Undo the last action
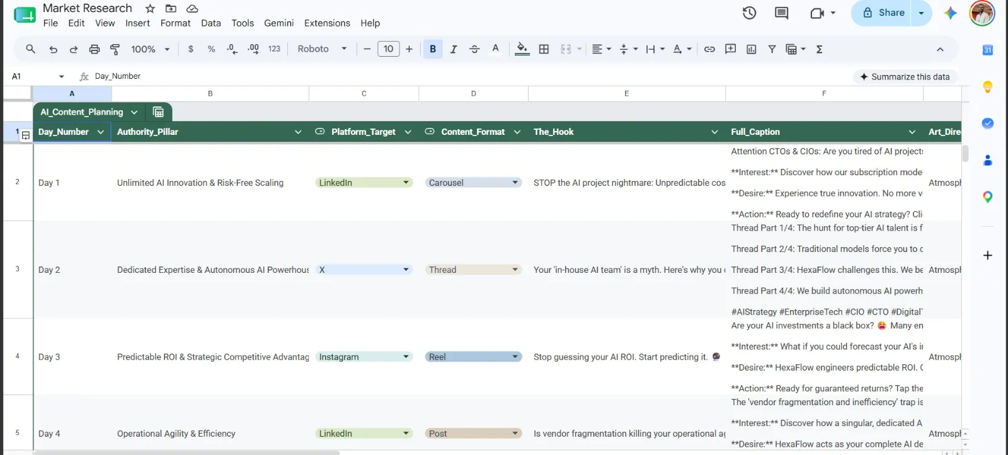The height and width of the screenshot is (455, 1008). pyautogui.click(x=53, y=49)
